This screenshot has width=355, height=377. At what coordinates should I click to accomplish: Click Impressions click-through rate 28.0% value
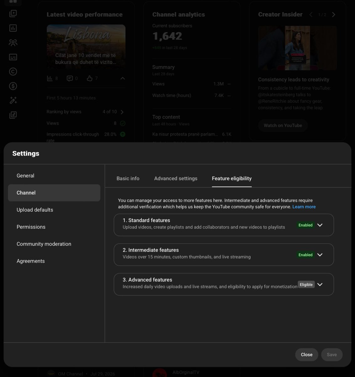pos(110,134)
